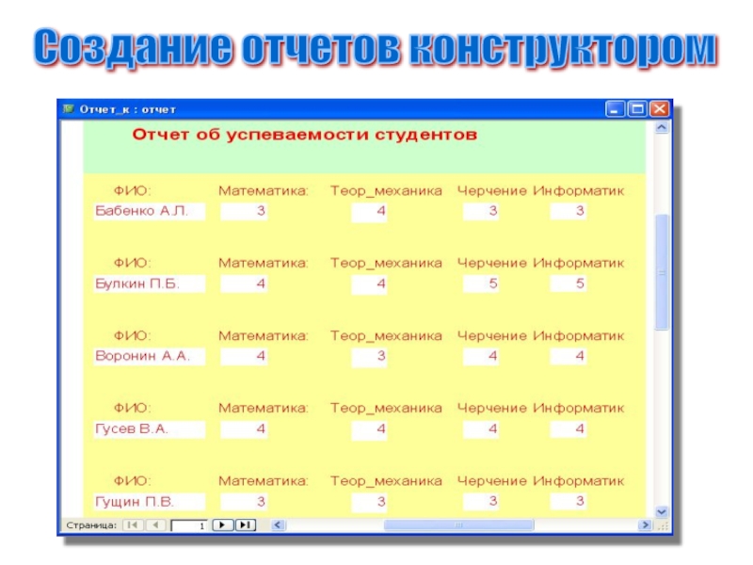Click Булкин's Черчение grade

click(x=481, y=283)
